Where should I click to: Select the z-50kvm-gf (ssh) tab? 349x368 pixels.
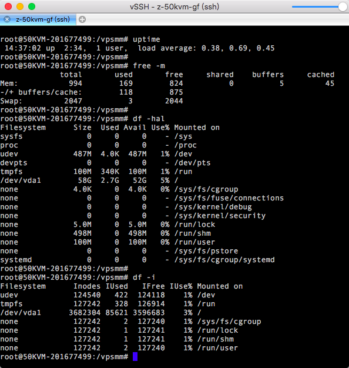[38, 19]
